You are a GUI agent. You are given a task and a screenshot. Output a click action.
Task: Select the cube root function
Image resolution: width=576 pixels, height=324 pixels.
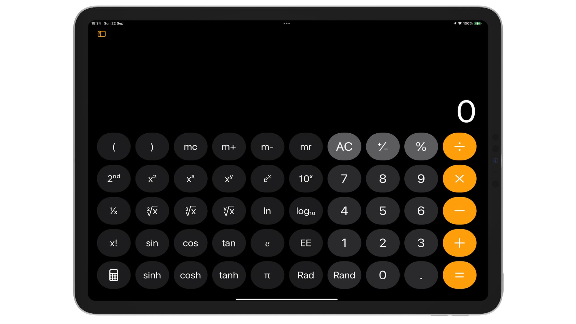(190, 211)
